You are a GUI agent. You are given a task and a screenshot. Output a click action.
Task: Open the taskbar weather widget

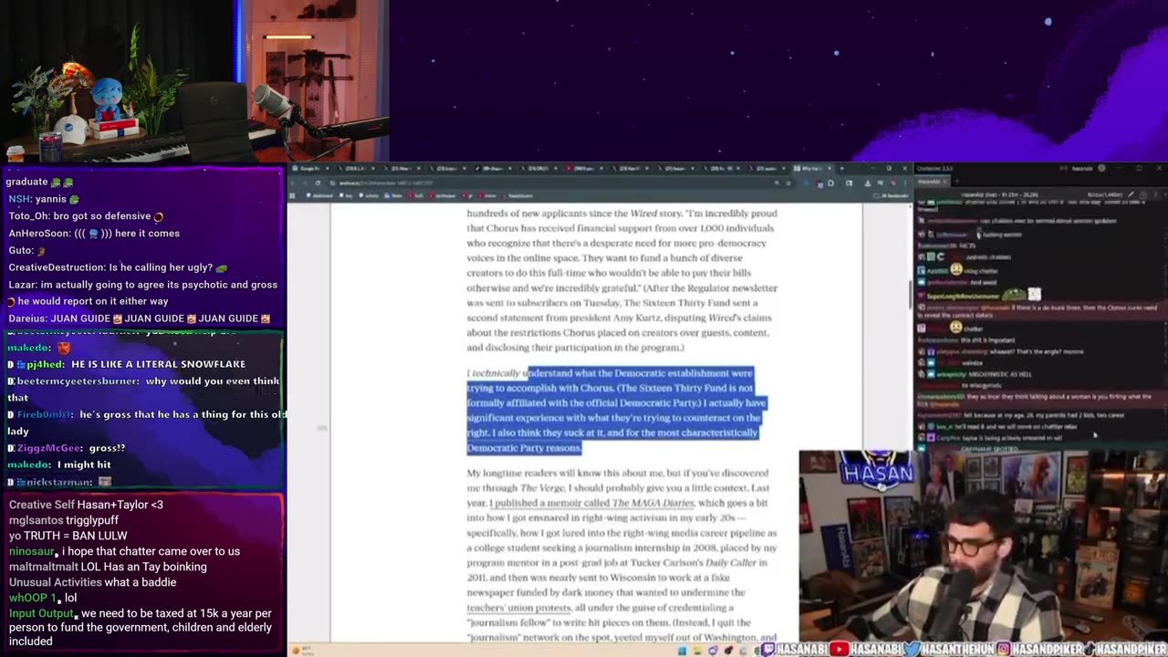[x=301, y=651]
